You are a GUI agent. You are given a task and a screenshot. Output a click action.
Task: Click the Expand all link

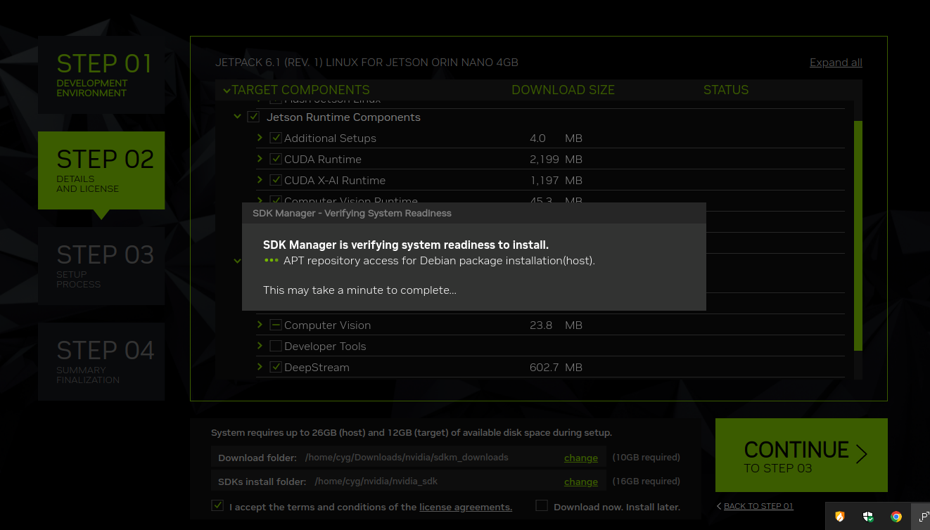click(836, 62)
